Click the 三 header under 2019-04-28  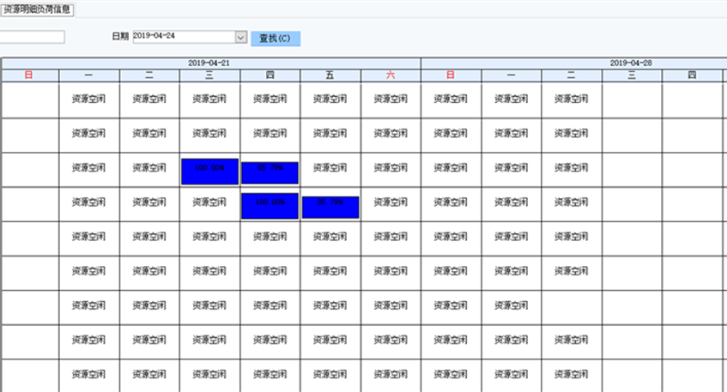point(632,75)
